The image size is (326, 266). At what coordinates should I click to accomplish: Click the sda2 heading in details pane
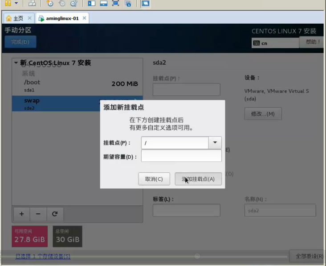[x=159, y=62]
